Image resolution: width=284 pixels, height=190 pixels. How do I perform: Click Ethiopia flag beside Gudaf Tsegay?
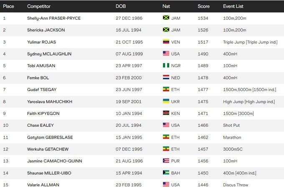[x=165, y=89]
